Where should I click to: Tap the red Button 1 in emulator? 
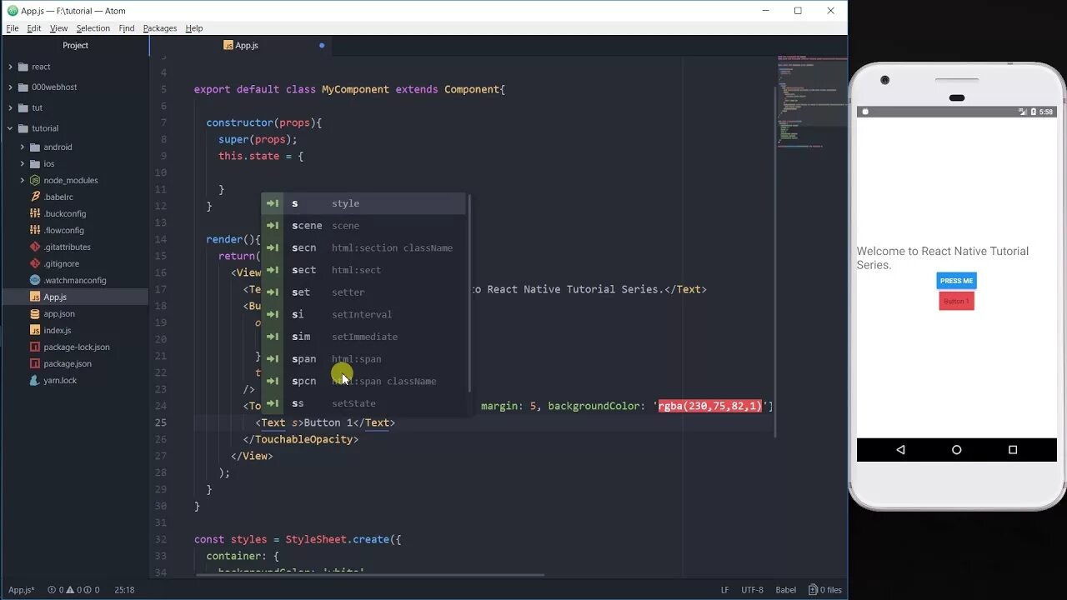[x=956, y=301]
